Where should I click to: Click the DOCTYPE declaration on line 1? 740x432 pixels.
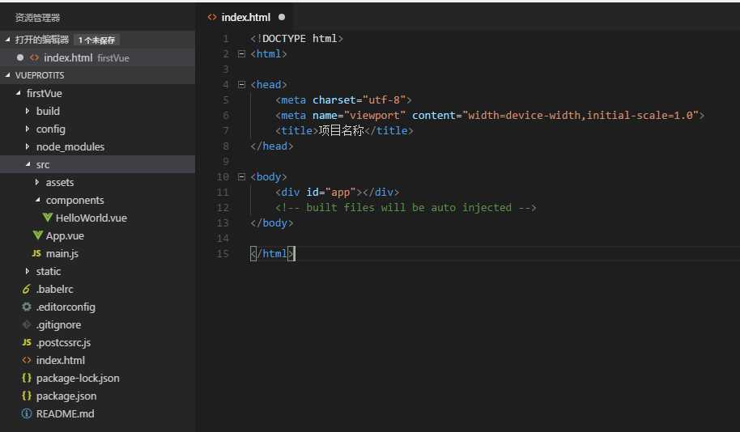point(297,38)
